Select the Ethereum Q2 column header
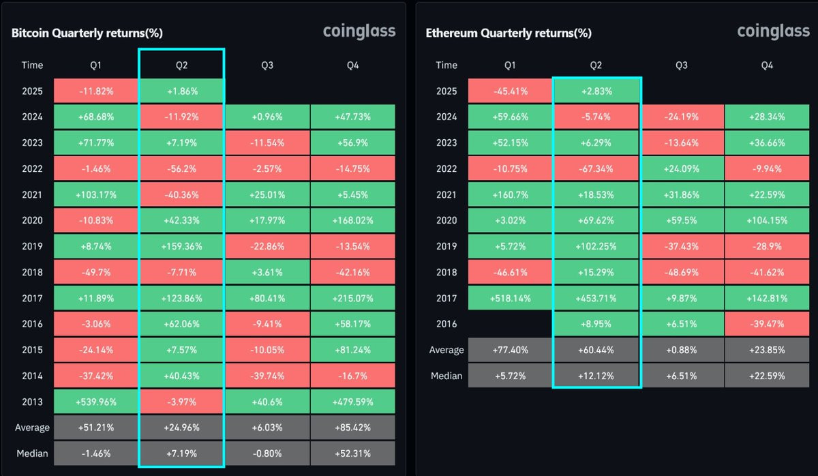Screen dimensions: 818x476 [x=596, y=65]
